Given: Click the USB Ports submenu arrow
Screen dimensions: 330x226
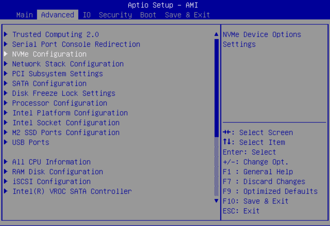Looking at the screenshot, I should 6,142.
